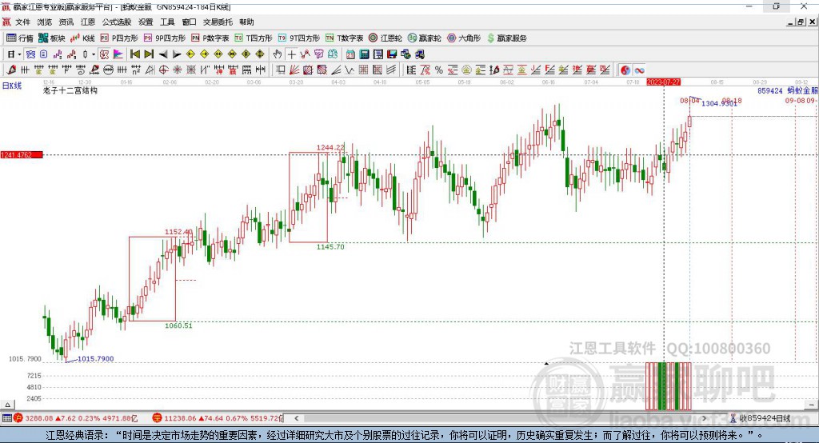Open 赢家服务 service link

click(506, 38)
